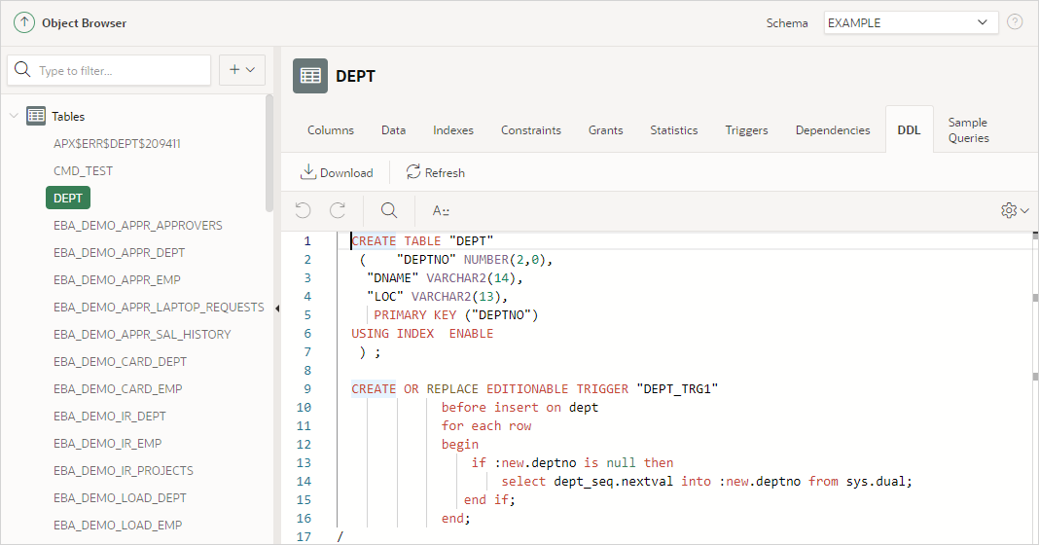The height and width of the screenshot is (545, 1039).
Task: Click the redo icon in code editor
Action: tap(338, 210)
